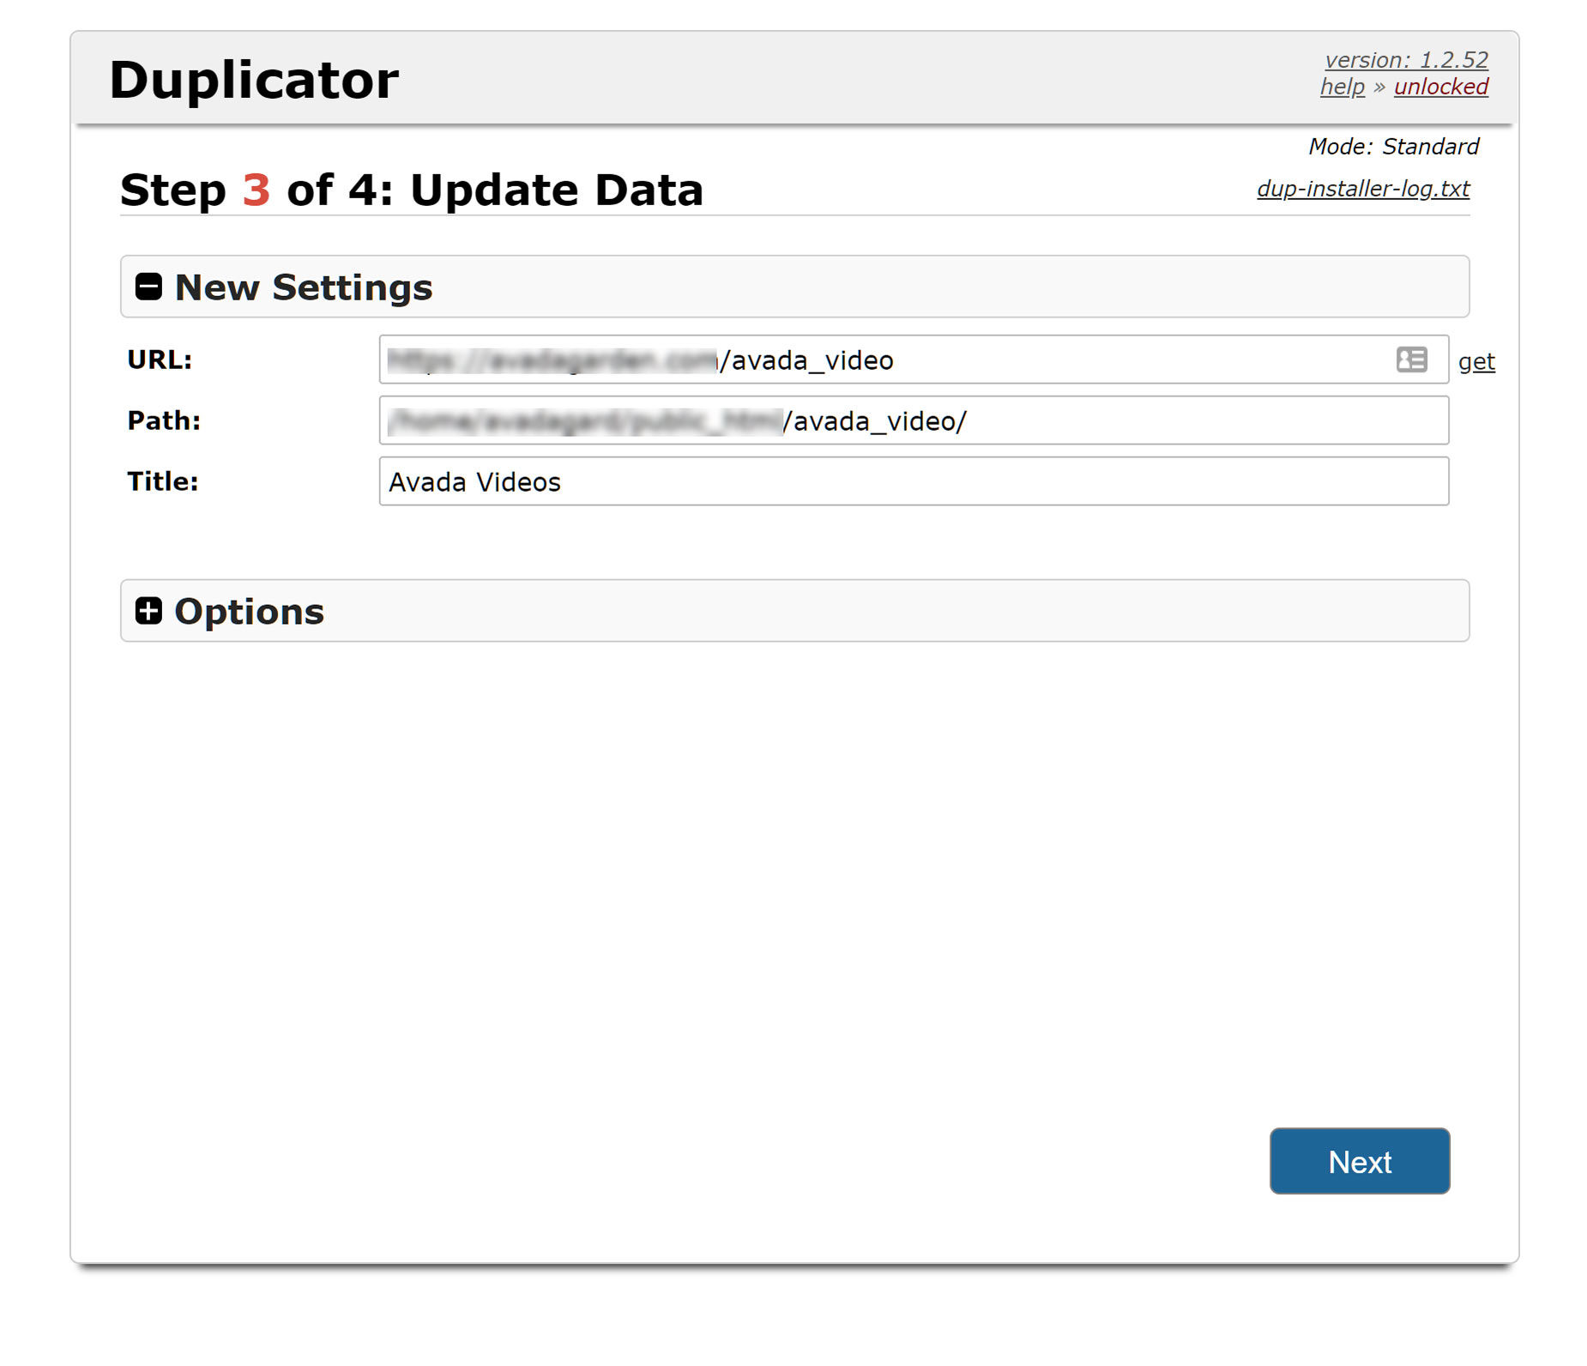Focus the Path input field

914,420
